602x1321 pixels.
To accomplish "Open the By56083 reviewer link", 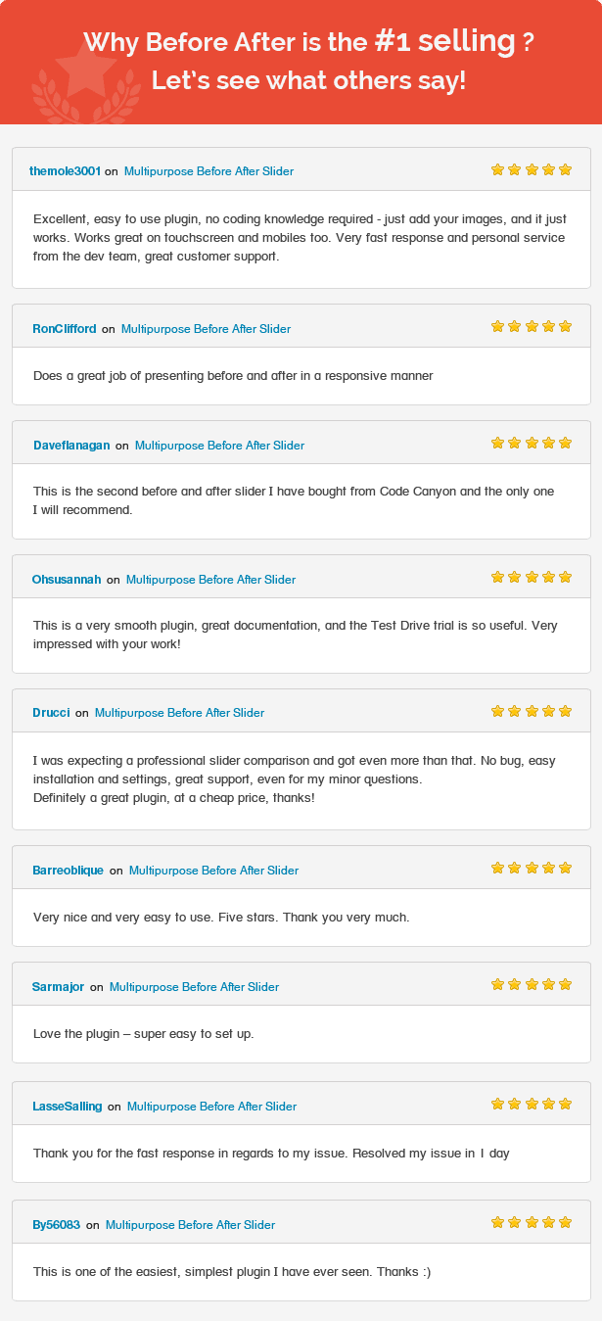I will pos(57,1225).
